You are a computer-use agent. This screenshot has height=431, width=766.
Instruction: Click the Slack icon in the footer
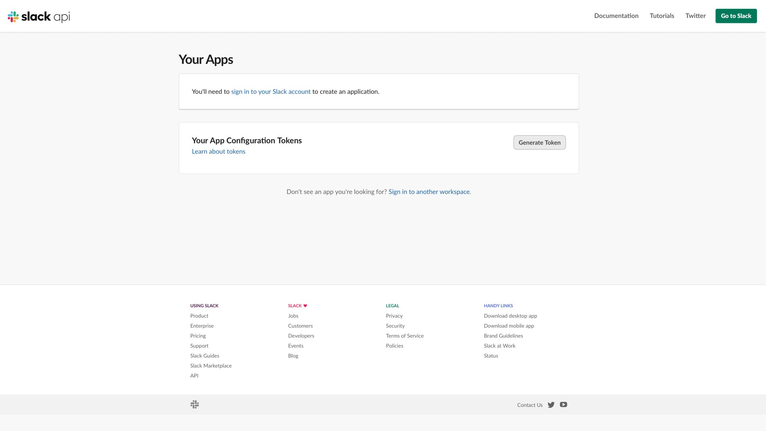[195, 405]
